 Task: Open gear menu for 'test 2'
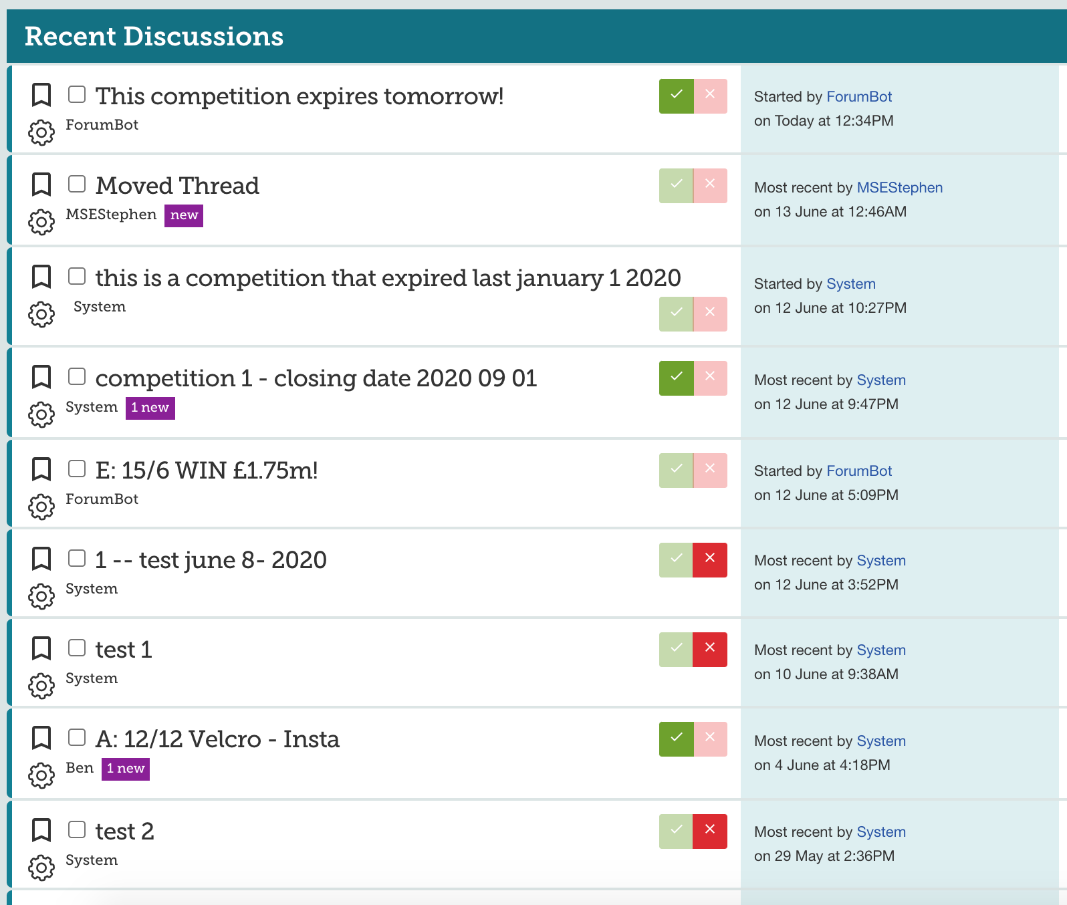[41, 868]
